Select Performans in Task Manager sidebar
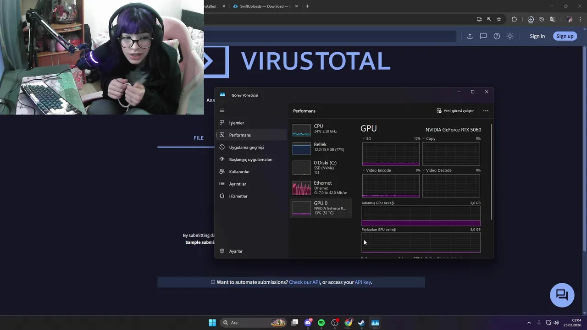 pos(251,135)
